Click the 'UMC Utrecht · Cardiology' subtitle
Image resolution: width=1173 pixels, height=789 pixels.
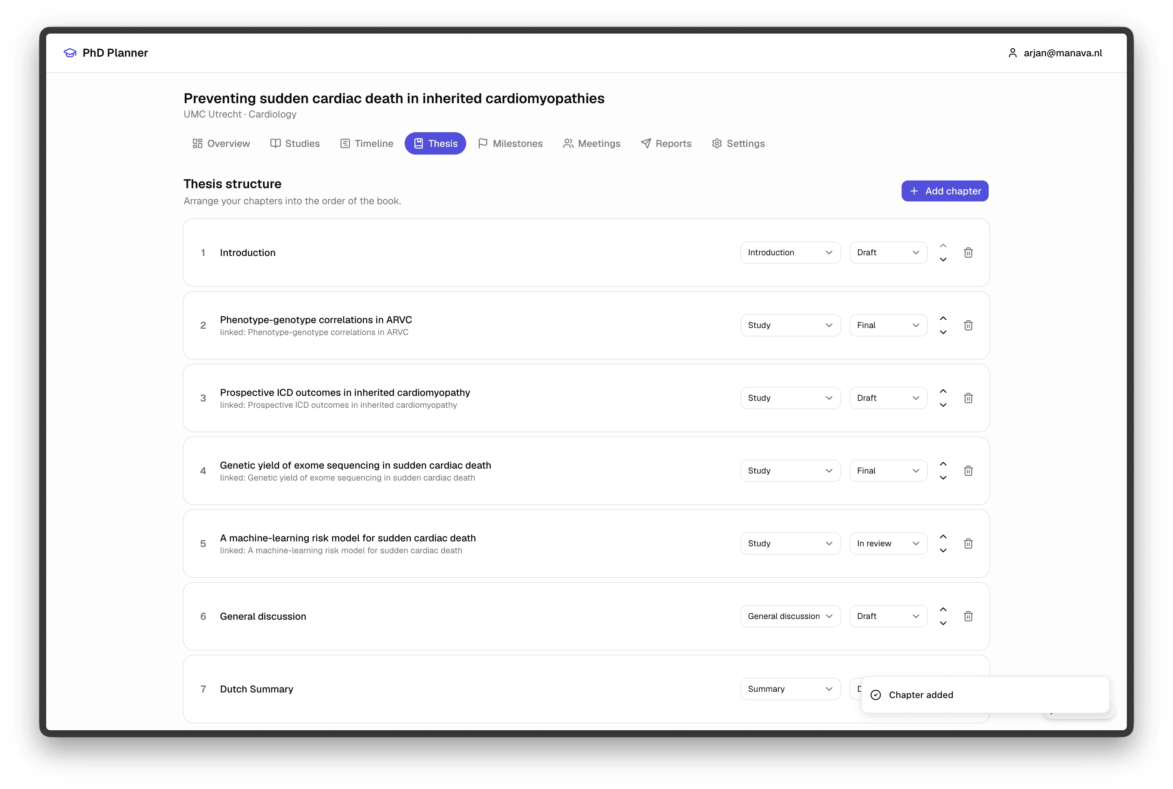coord(240,114)
